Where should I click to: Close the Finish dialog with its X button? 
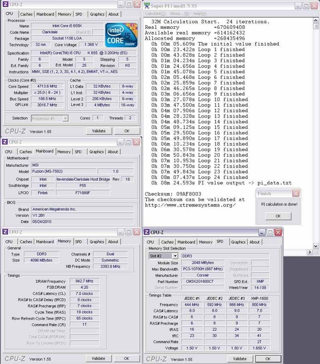[296, 193]
